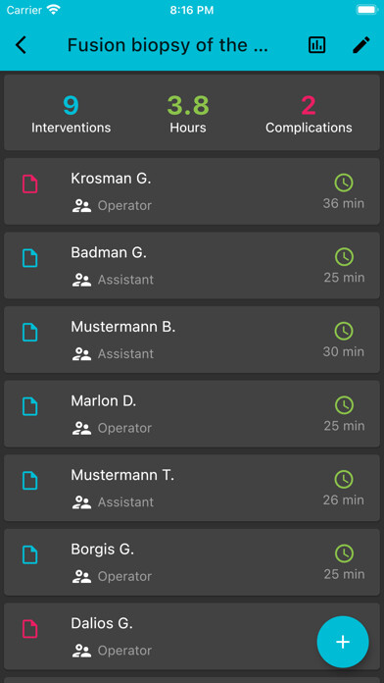Click clock icon on Mustermann B. row
Screen dimensions: 384x683
coord(344,331)
